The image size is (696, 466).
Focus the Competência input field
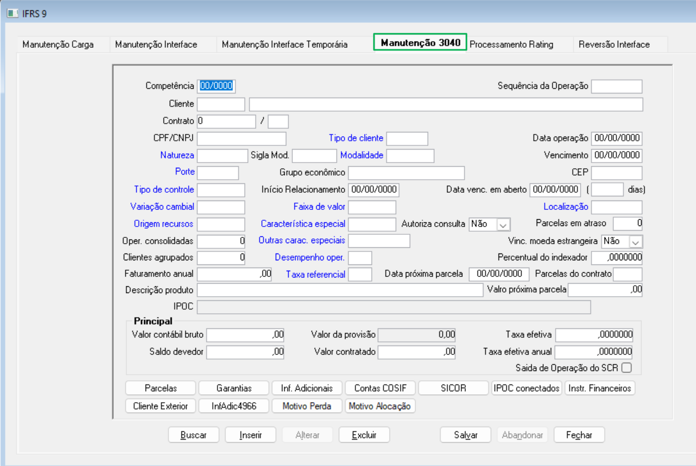217,86
